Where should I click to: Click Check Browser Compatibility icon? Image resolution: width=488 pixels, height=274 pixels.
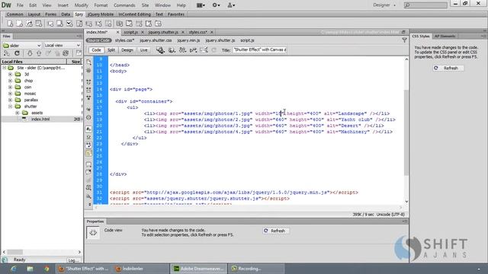(204, 50)
